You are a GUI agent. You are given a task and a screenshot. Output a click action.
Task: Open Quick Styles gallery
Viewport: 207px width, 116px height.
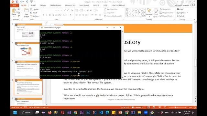(x=156, y=13)
